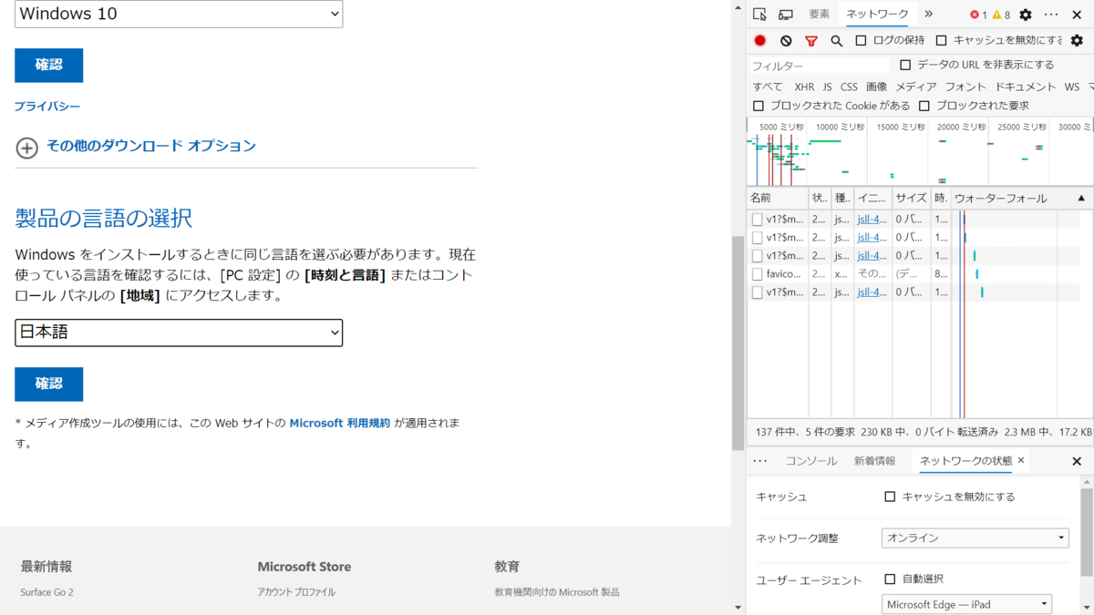Click the network timeline overview at 10000 ミリ秒
This screenshot has height=615, width=1094.
point(839,127)
